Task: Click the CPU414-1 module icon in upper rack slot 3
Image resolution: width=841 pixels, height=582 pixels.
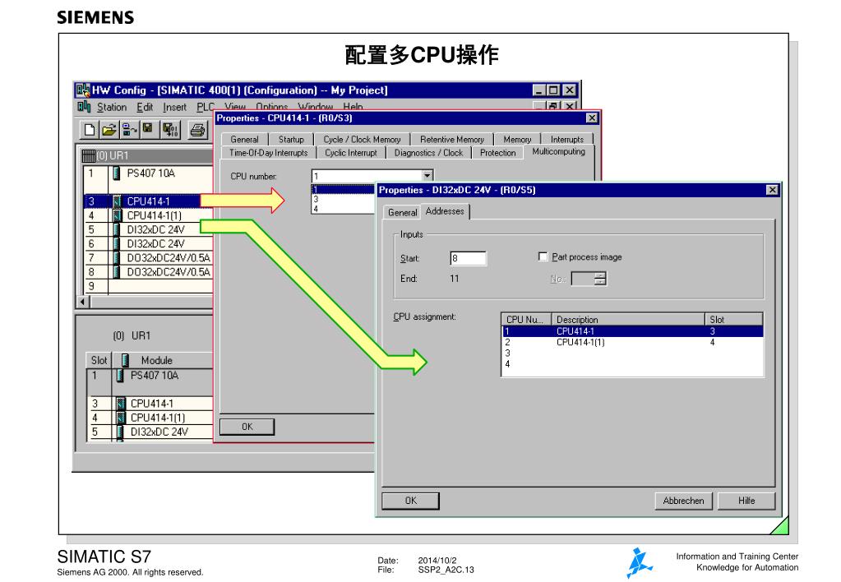Action: (117, 201)
